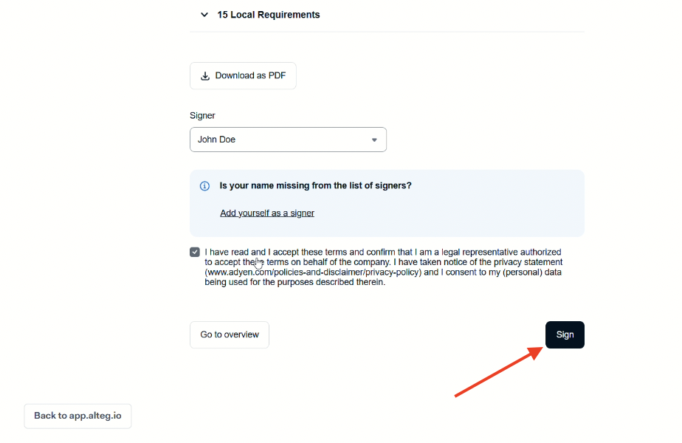Click the red arrow annotation
Screen dimensions: 682x443
495,373
